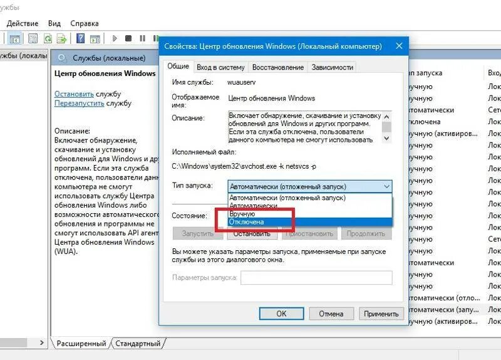The height and width of the screenshot is (360, 501).
Task: Open the Зависимости tab
Action: coord(333,67)
